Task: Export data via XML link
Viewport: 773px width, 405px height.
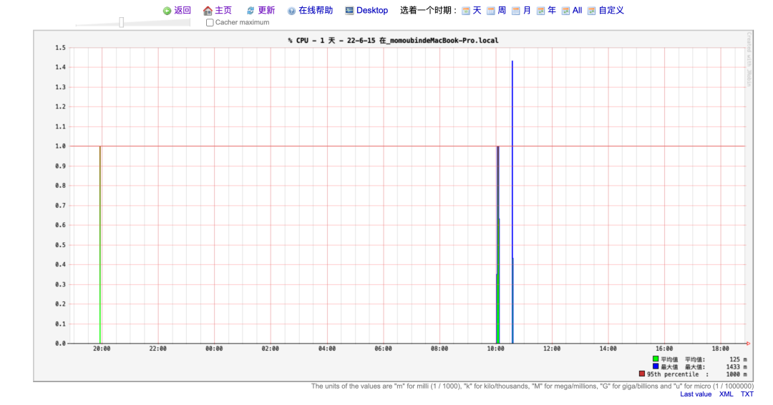Action: (x=726, y=394)
